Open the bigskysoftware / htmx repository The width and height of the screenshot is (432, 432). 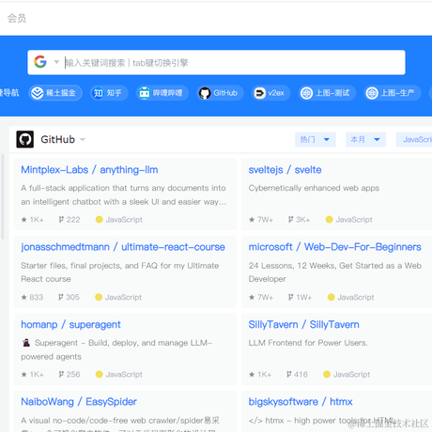click(301, 402)
